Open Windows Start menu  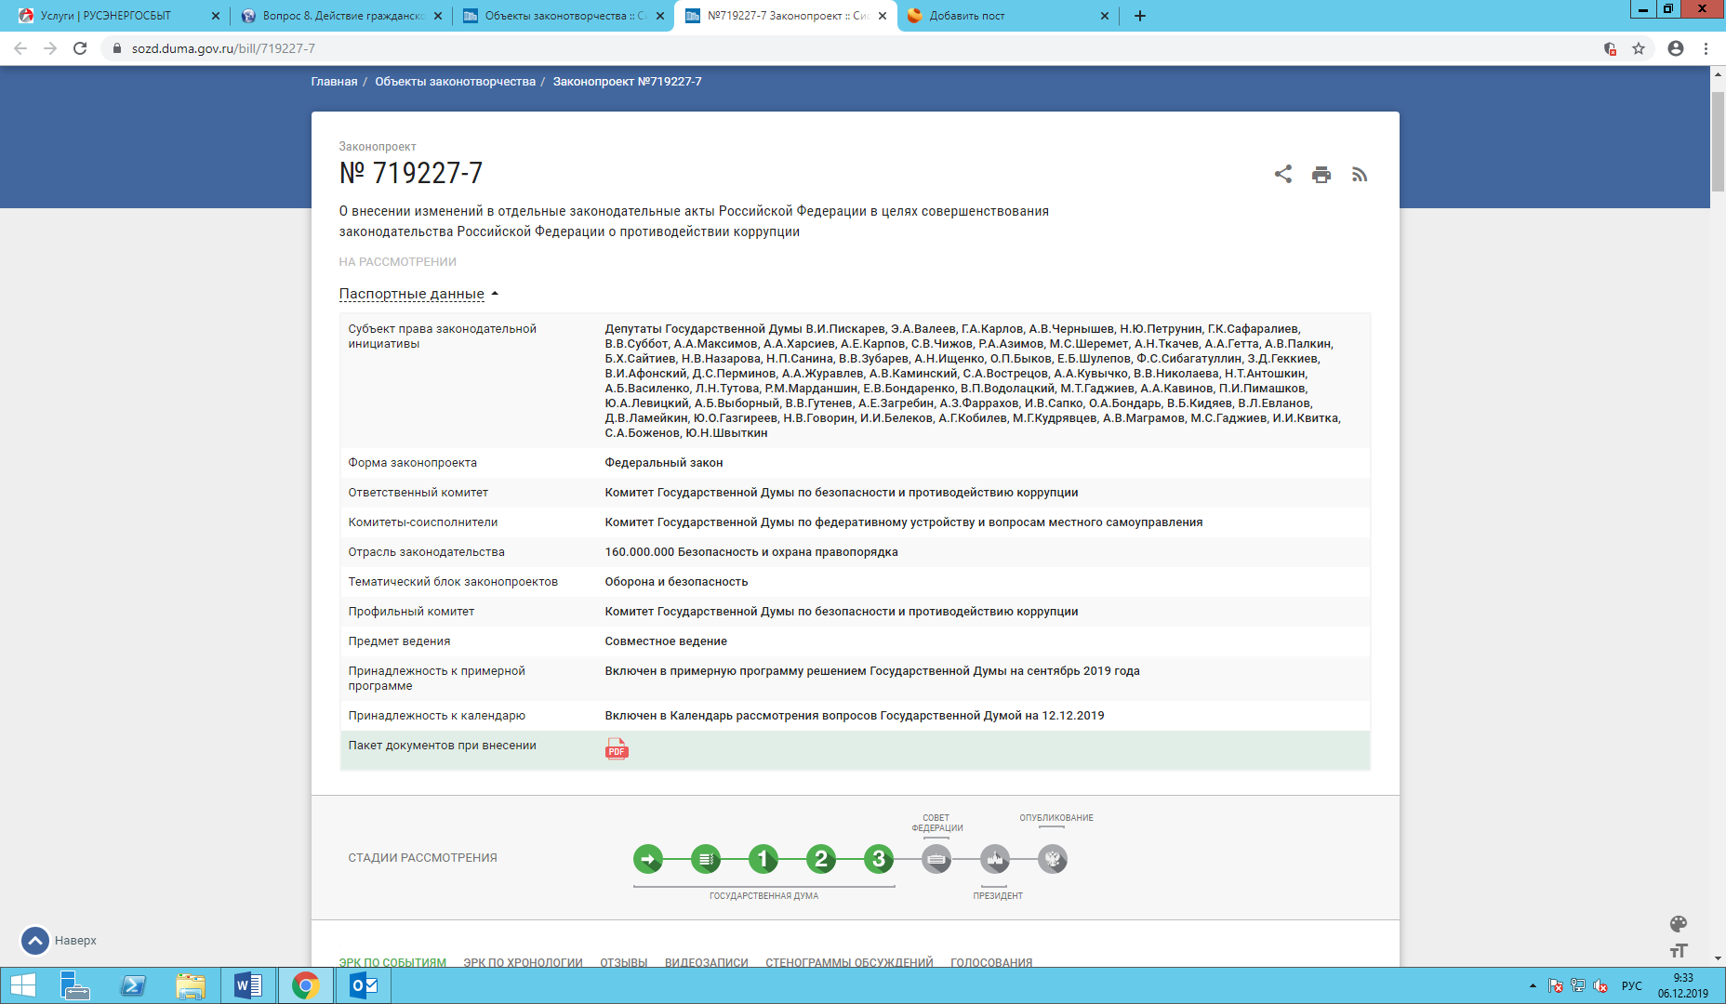coord(22,985)
